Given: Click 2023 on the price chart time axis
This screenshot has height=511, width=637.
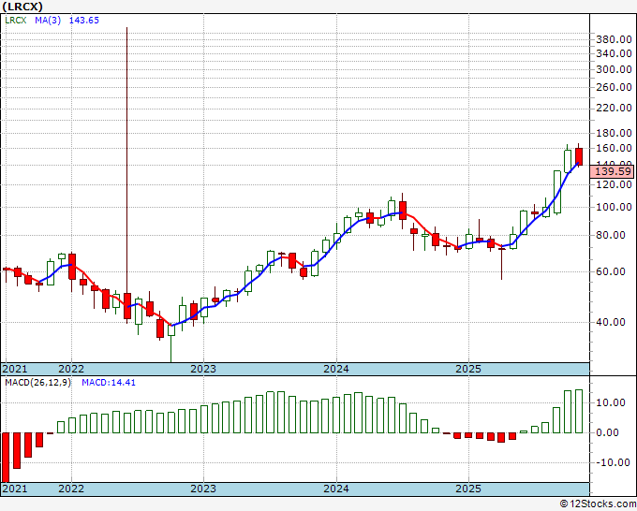Looking at the screenshot, I should tap(203, 369).
